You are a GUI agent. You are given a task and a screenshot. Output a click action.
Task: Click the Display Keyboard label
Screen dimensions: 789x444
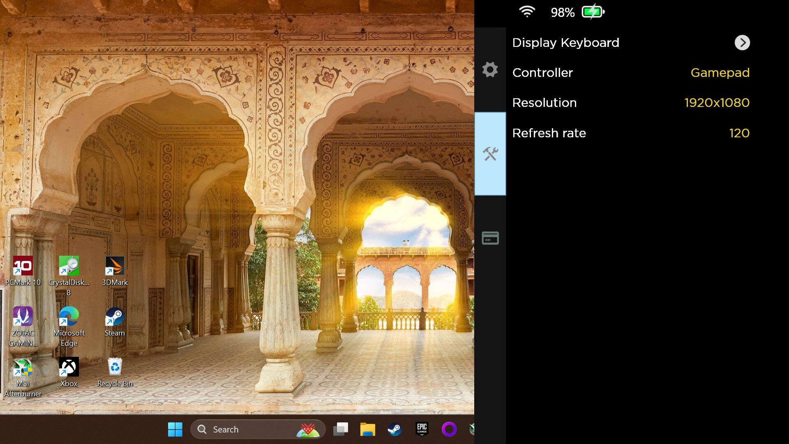565,43
